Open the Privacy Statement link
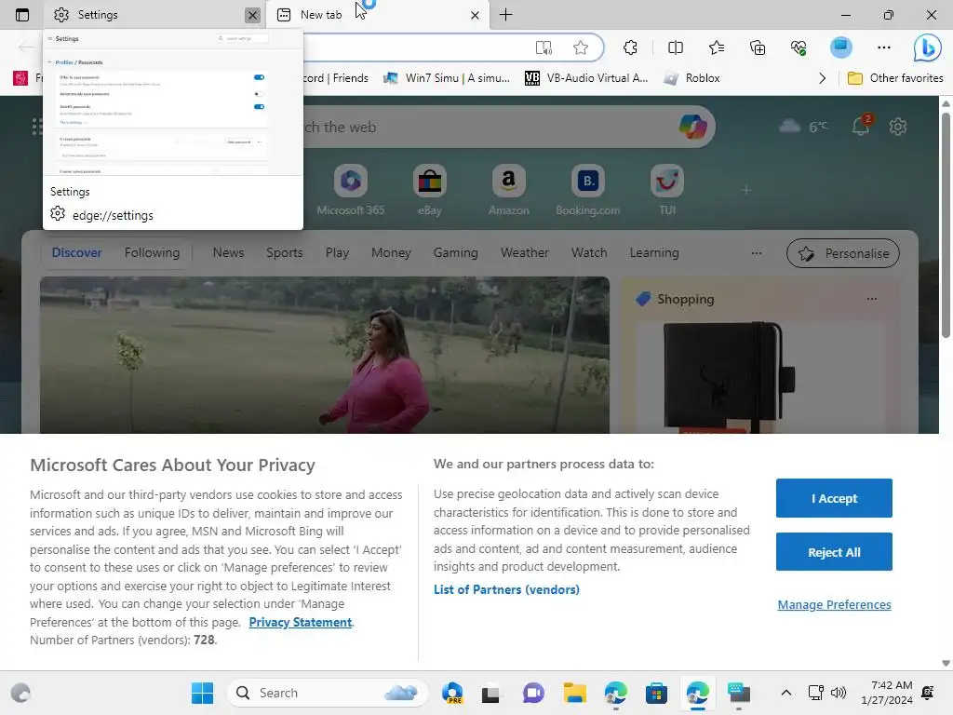The width and height of the screenshot is (953, 715). (x=301, y=622)
